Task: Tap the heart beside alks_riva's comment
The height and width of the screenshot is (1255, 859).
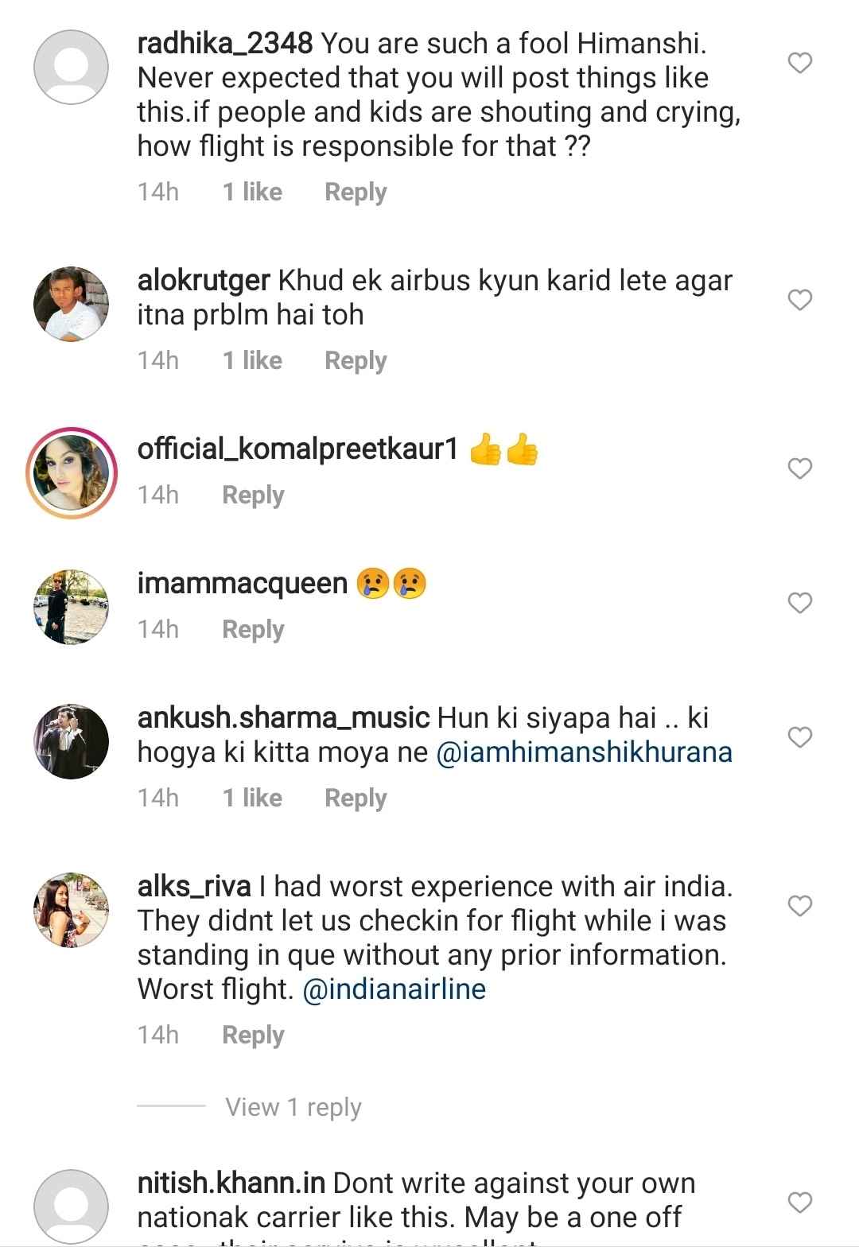Action: click(799, 906)
